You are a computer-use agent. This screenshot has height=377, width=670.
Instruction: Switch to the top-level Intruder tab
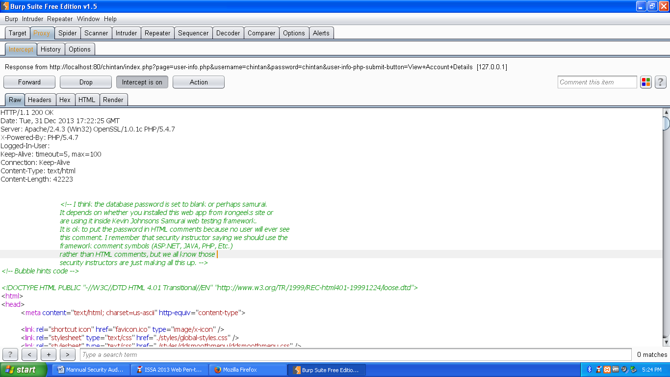127,33
